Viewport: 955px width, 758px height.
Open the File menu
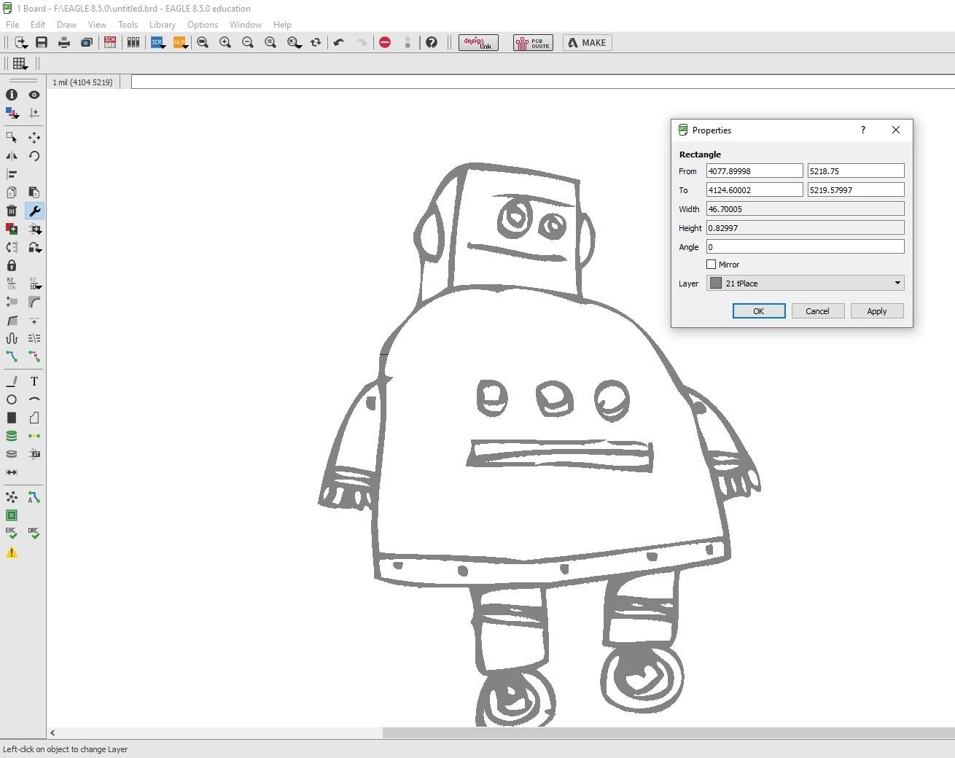(x=12, y=24)
